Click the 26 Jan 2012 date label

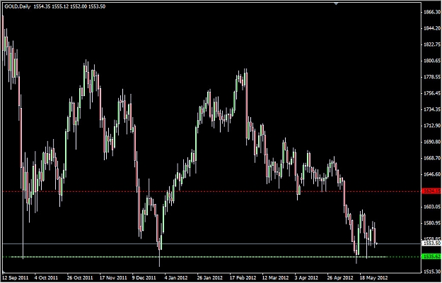point(211,277)
